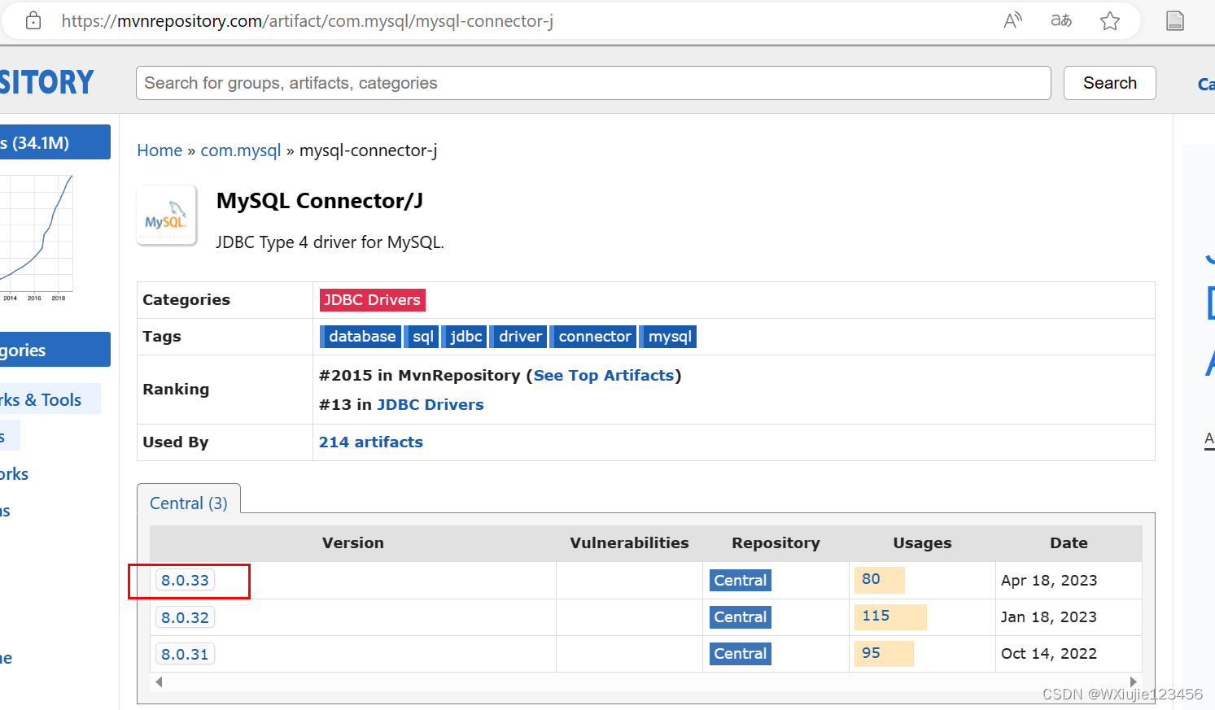
Task: Focus the groups, artifacts, categories search field
Action: click(593, 83)
